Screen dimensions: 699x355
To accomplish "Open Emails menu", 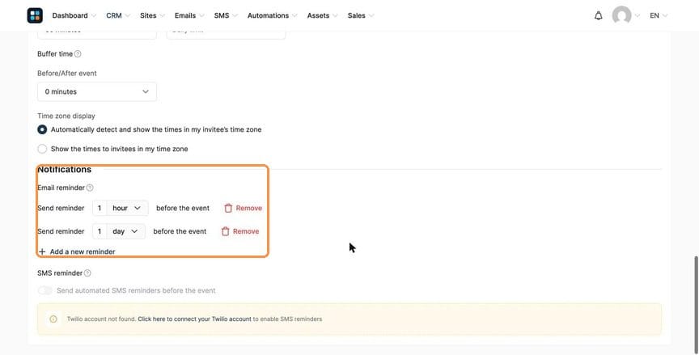I will coord(189,15).
